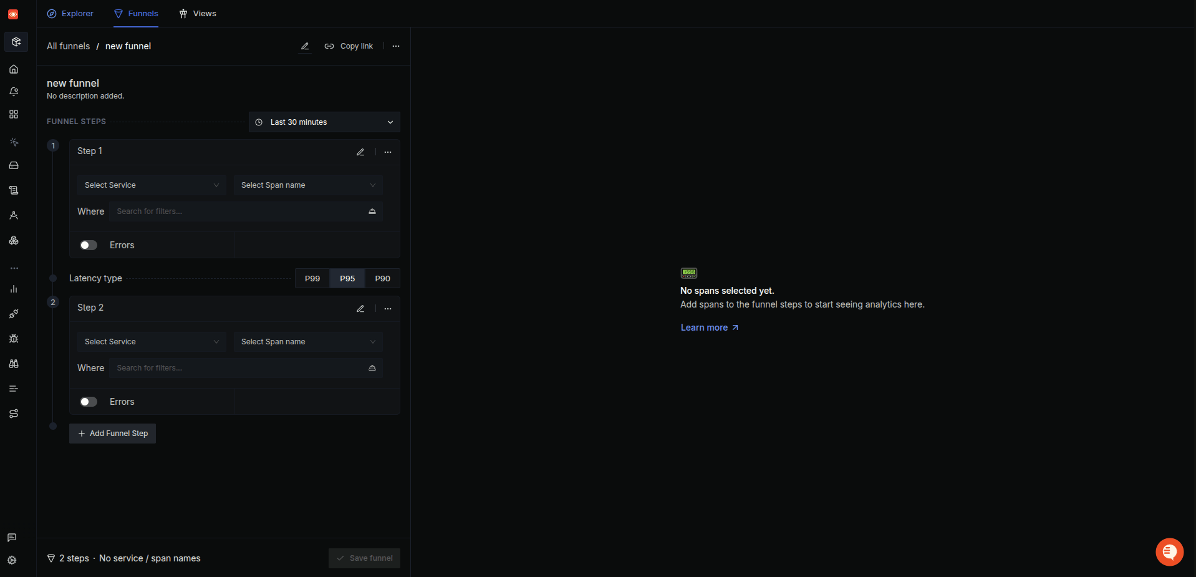The height and width of the screenshot is (577, 1196).
Task: Click the Step 1 filter eject icon
Action: (x=372, y=211)
